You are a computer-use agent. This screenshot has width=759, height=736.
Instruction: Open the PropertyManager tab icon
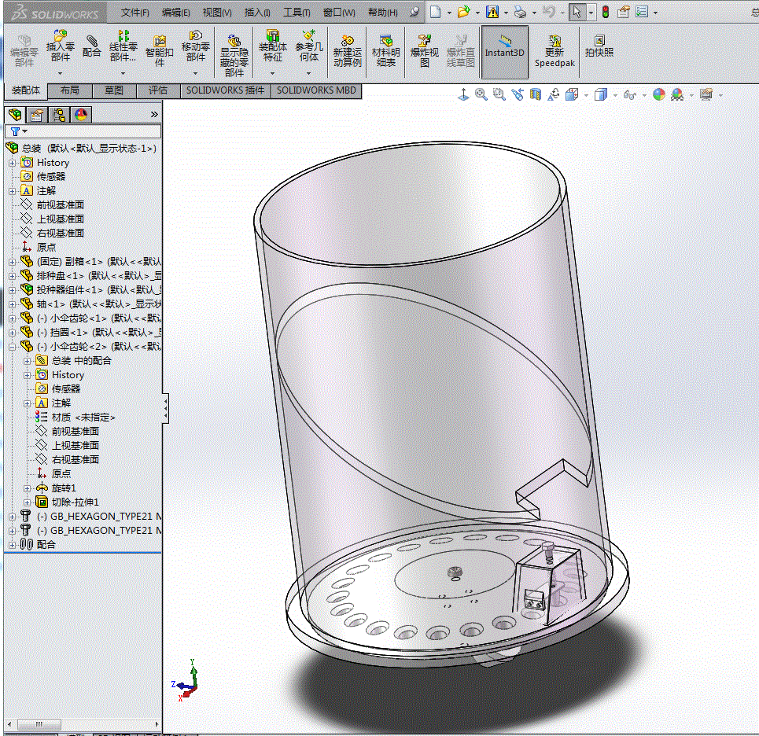pyautogui.click(x=37, y=115)
